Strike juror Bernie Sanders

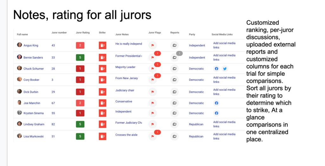[103, 58]
